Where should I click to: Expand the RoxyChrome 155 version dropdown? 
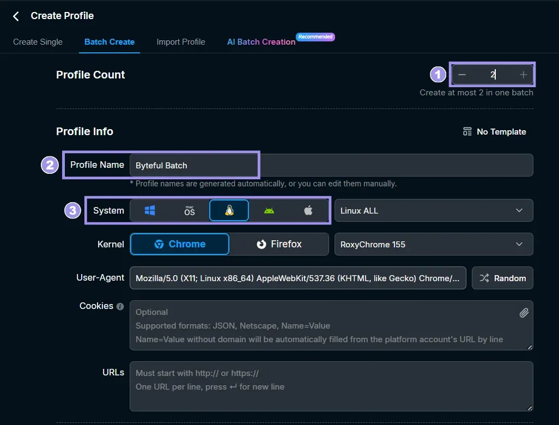434,244
